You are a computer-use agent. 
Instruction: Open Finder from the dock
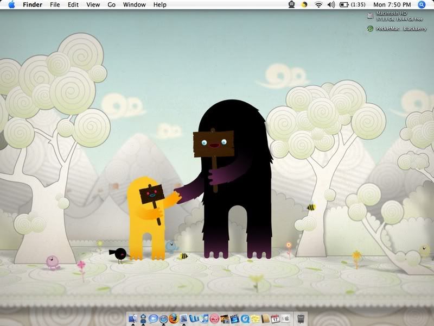click(133, 319)
